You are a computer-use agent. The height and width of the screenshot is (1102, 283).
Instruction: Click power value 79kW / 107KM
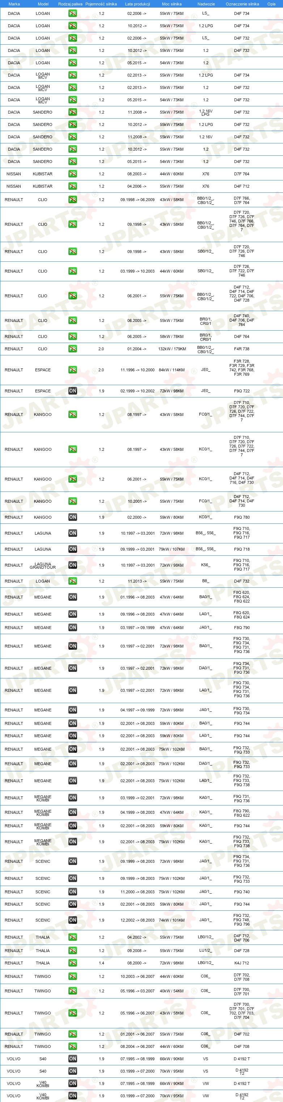pyautogui.click(x=172, y=549)
